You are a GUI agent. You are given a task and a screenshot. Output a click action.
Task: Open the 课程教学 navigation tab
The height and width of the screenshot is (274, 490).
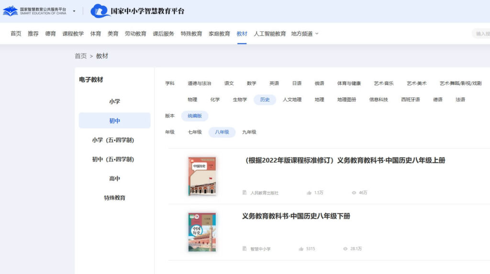[x=73, y=34]
